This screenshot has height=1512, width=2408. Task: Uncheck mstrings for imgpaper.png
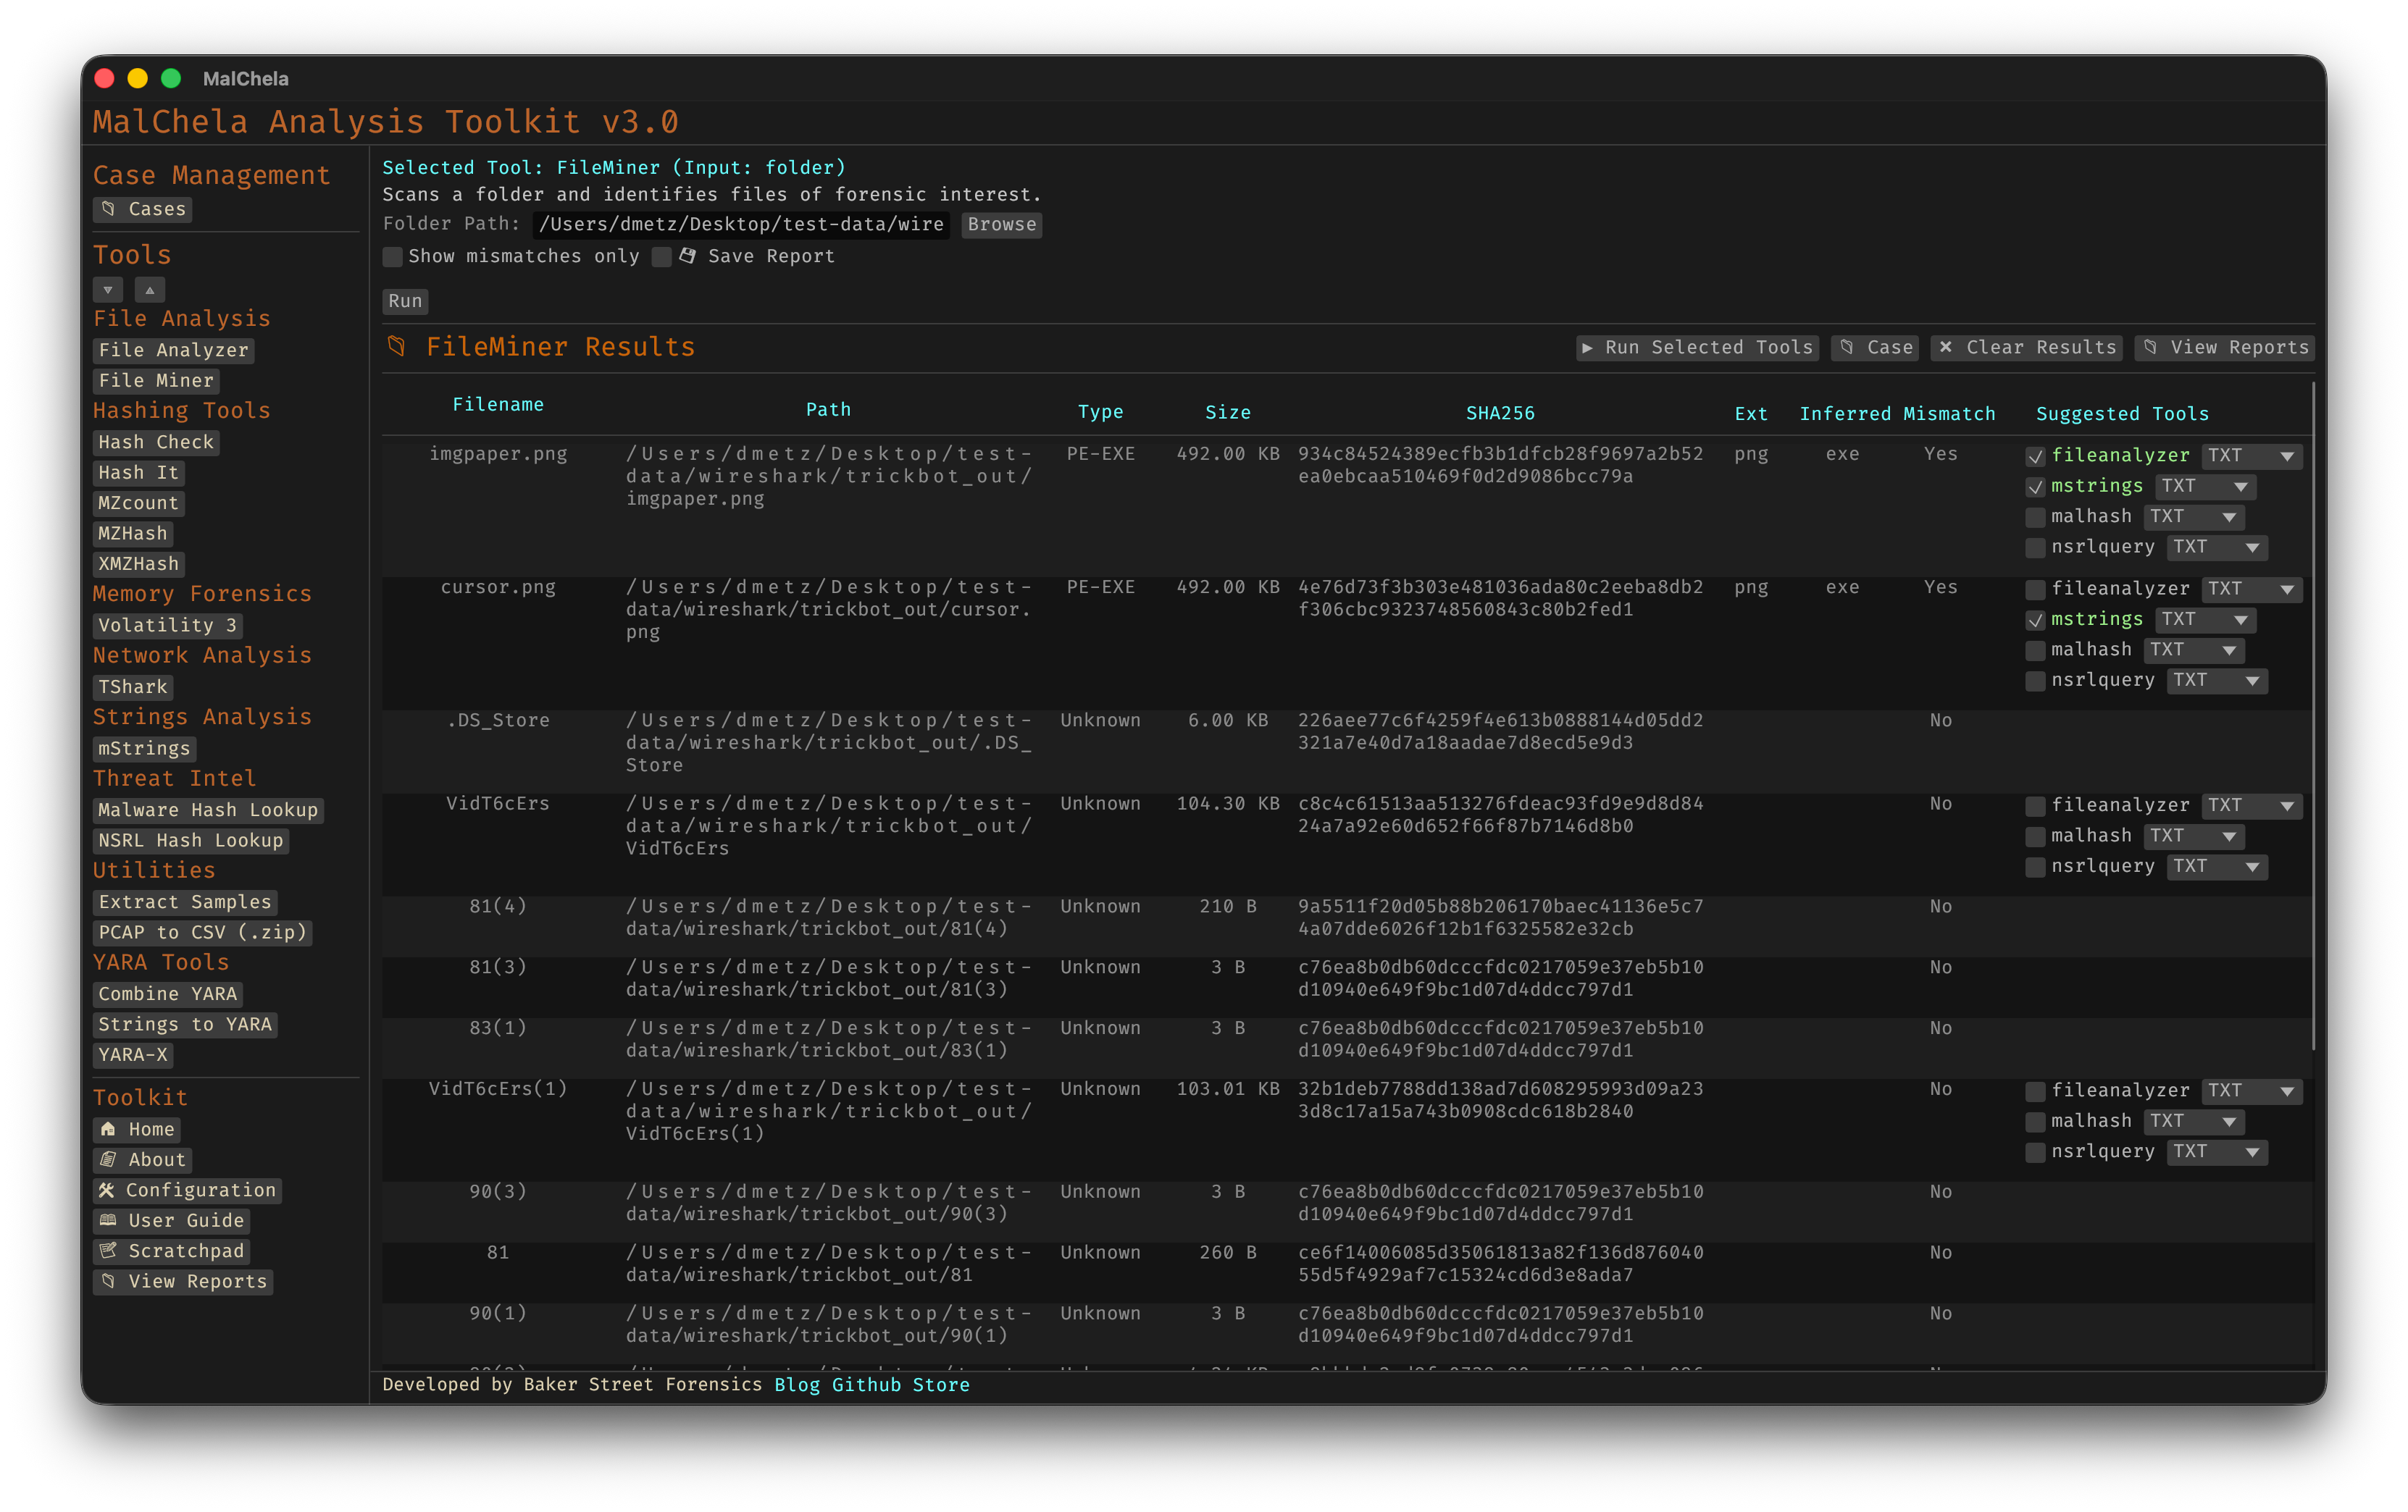point(2035,487)
